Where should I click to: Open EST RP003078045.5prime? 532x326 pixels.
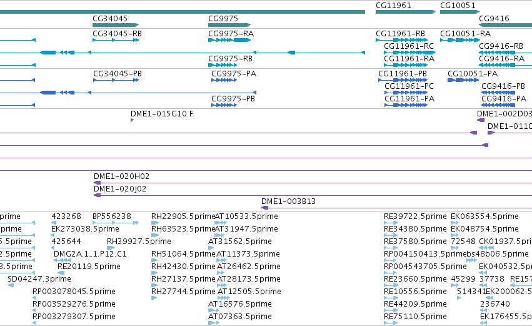(74, 292)
